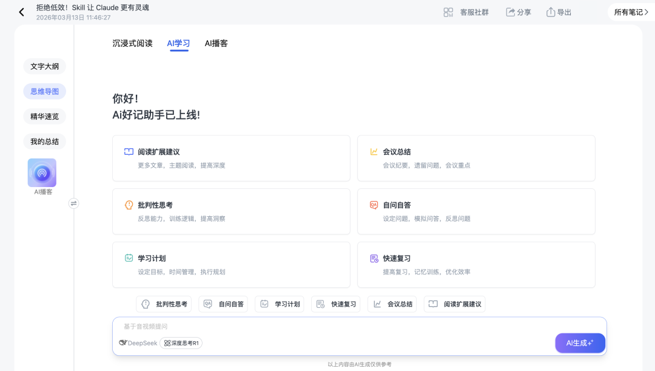Viewport: 655px width, 371px height.
Task: Switch to 沉浸式阅读 tab
Action: (x=132, y=43)
